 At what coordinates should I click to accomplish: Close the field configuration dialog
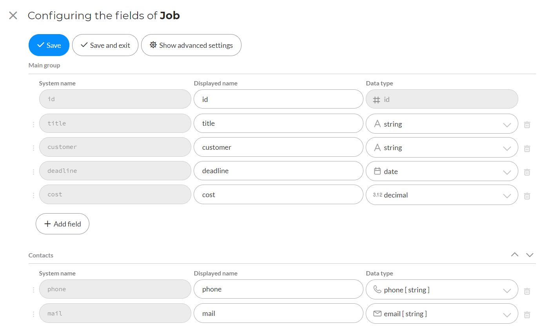click(x=13, y=16)
